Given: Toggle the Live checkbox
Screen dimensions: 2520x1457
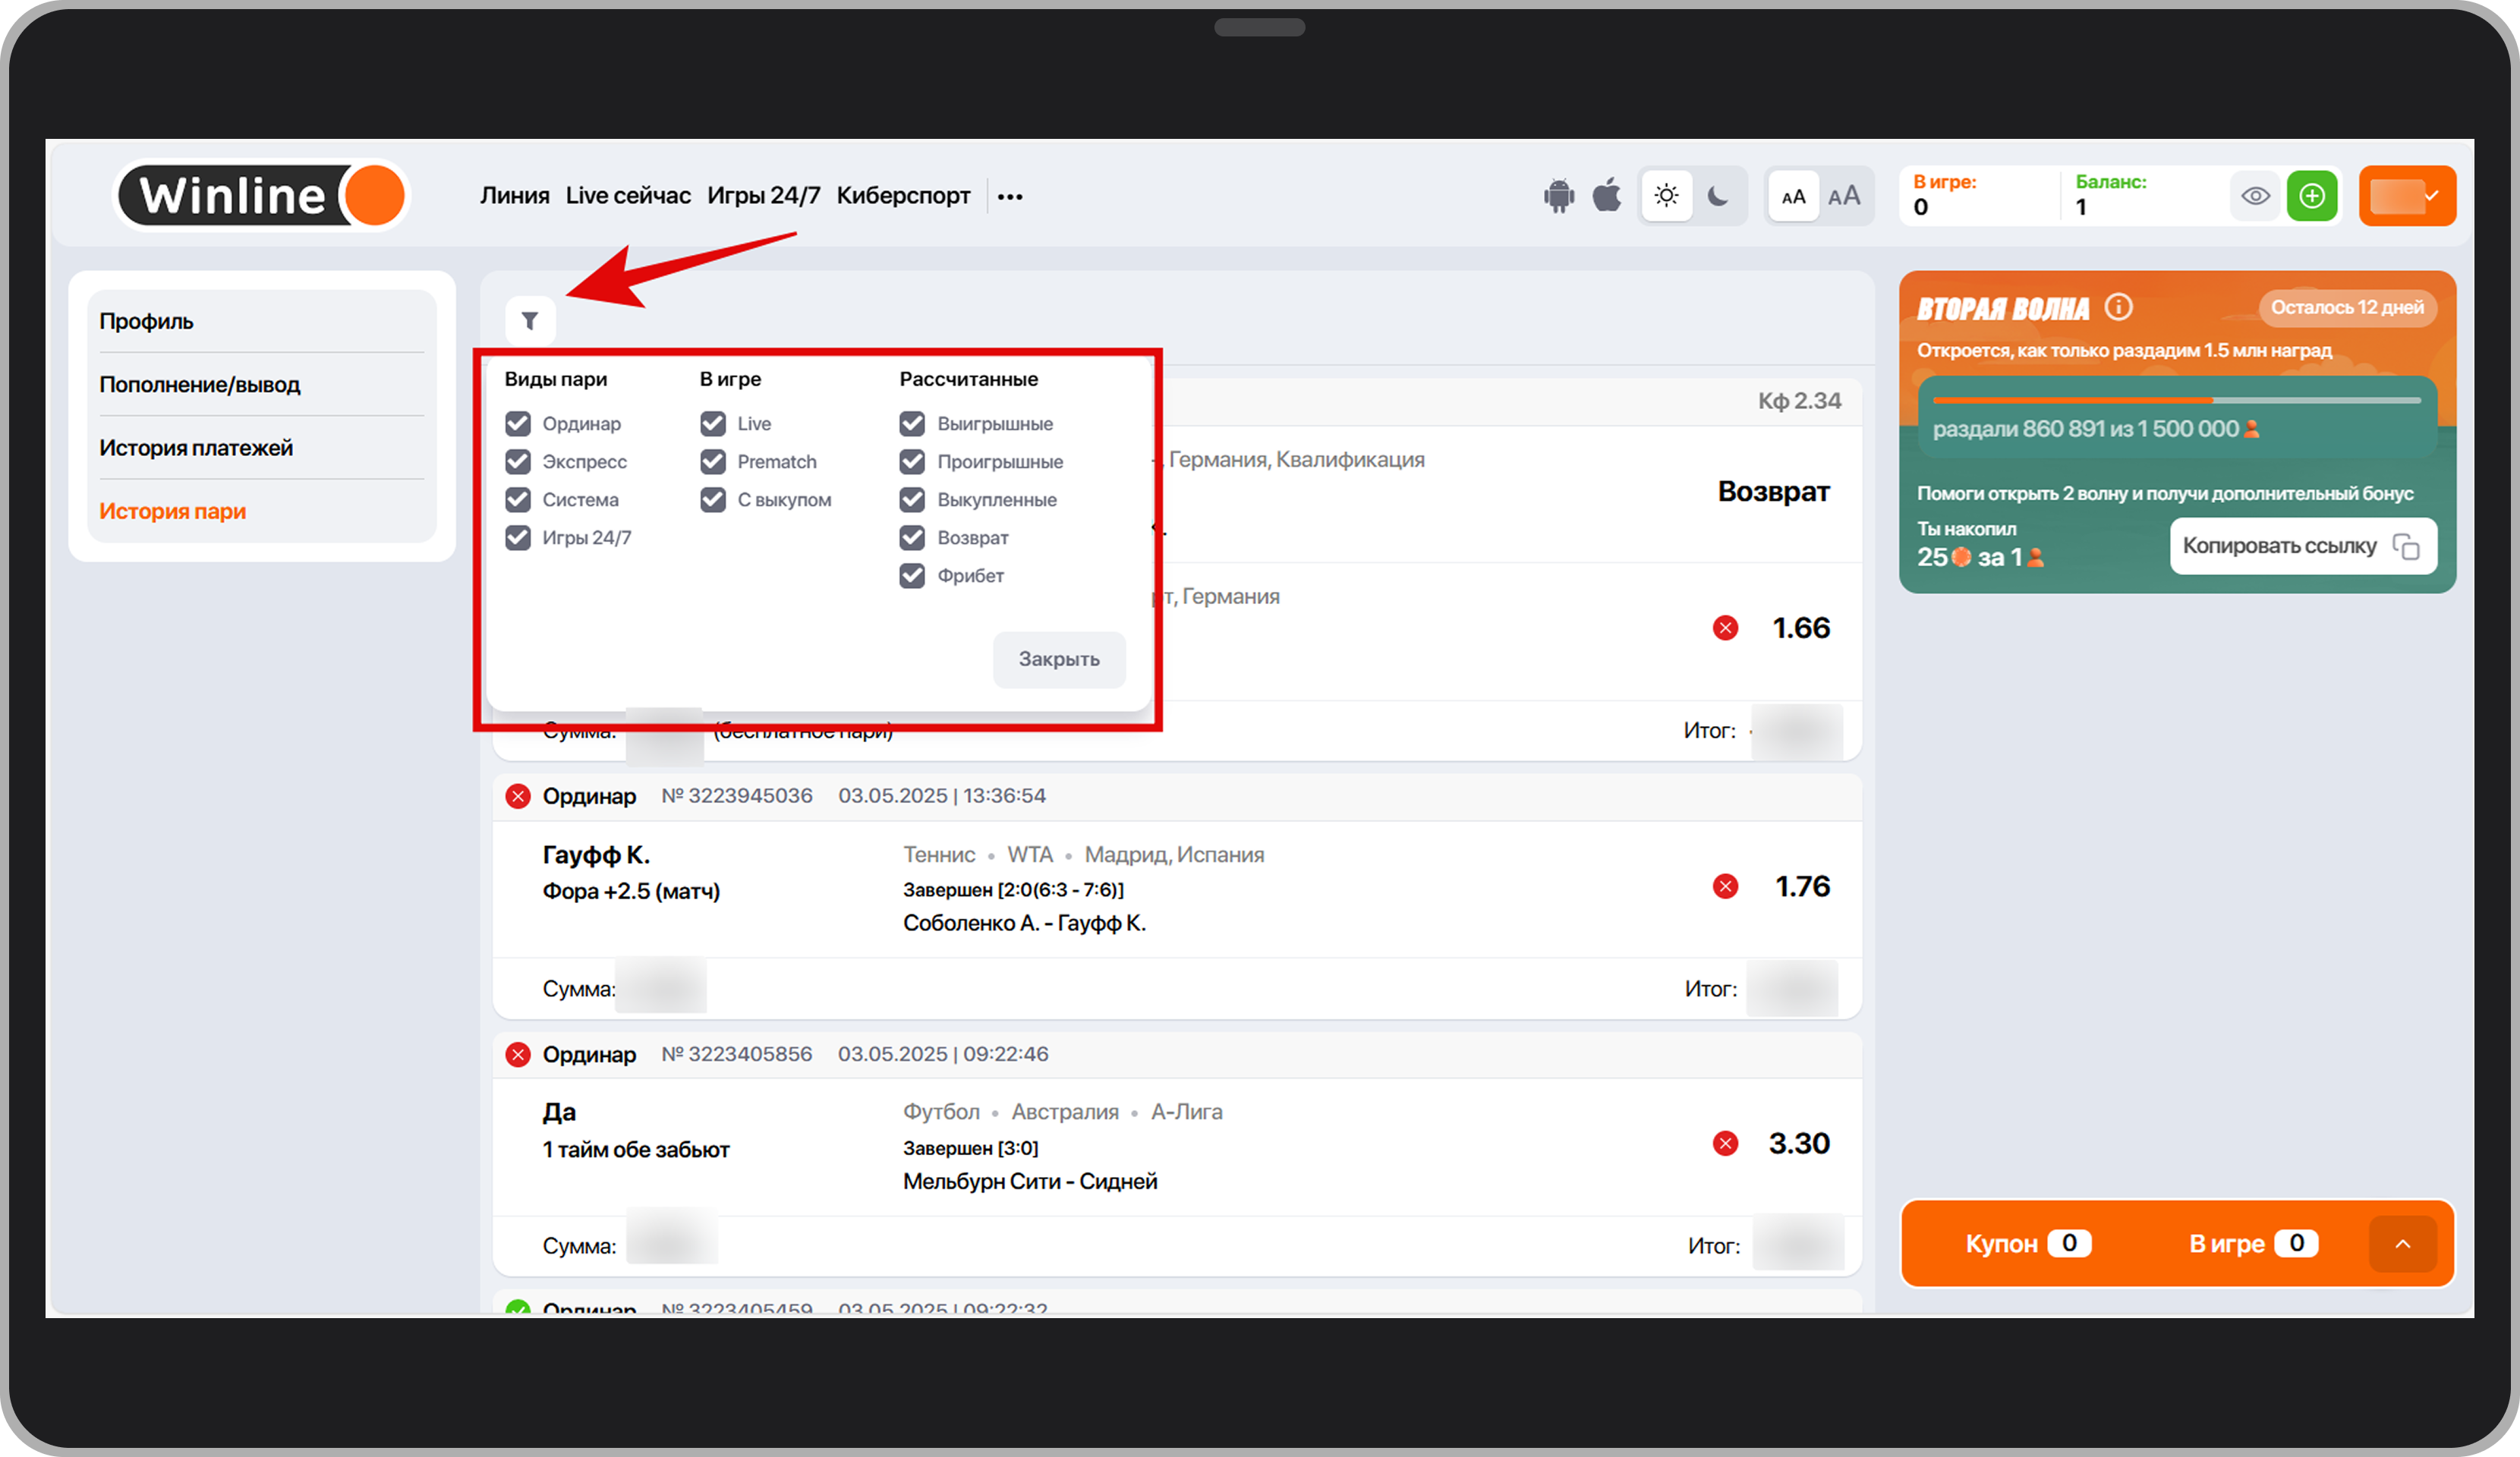Looking at the screenshot, I should click(713, 424).
